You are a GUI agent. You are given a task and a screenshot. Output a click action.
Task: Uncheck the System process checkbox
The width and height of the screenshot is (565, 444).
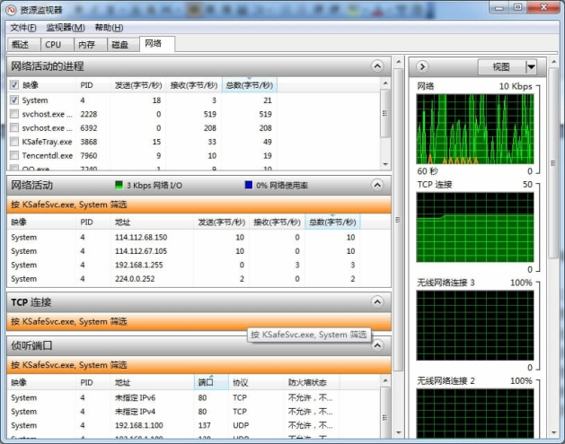coord(14,100)
